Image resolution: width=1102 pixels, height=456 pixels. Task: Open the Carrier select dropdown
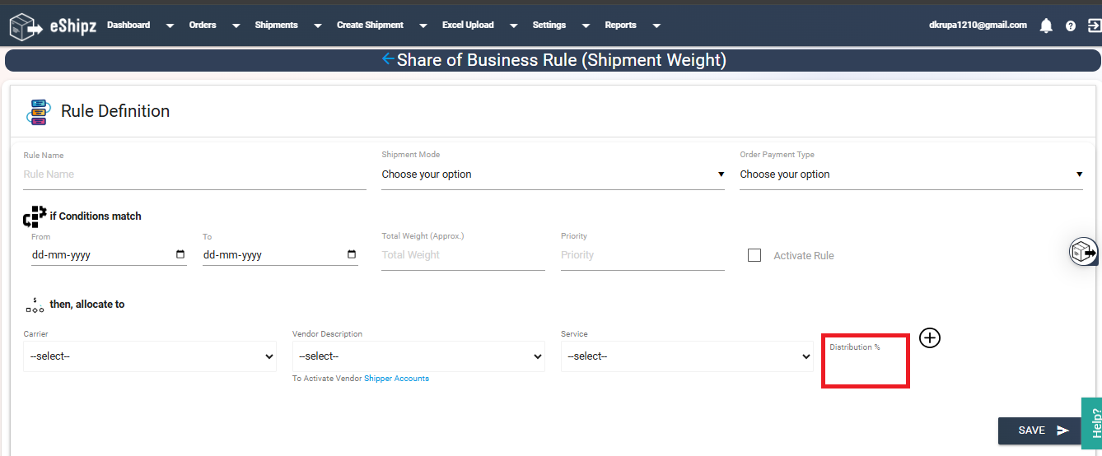click(x=150, y=356)
